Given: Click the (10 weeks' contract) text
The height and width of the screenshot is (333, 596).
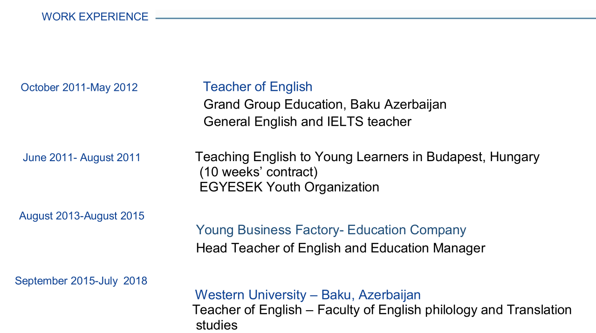Looking at the screenshot, I should 259,172.
